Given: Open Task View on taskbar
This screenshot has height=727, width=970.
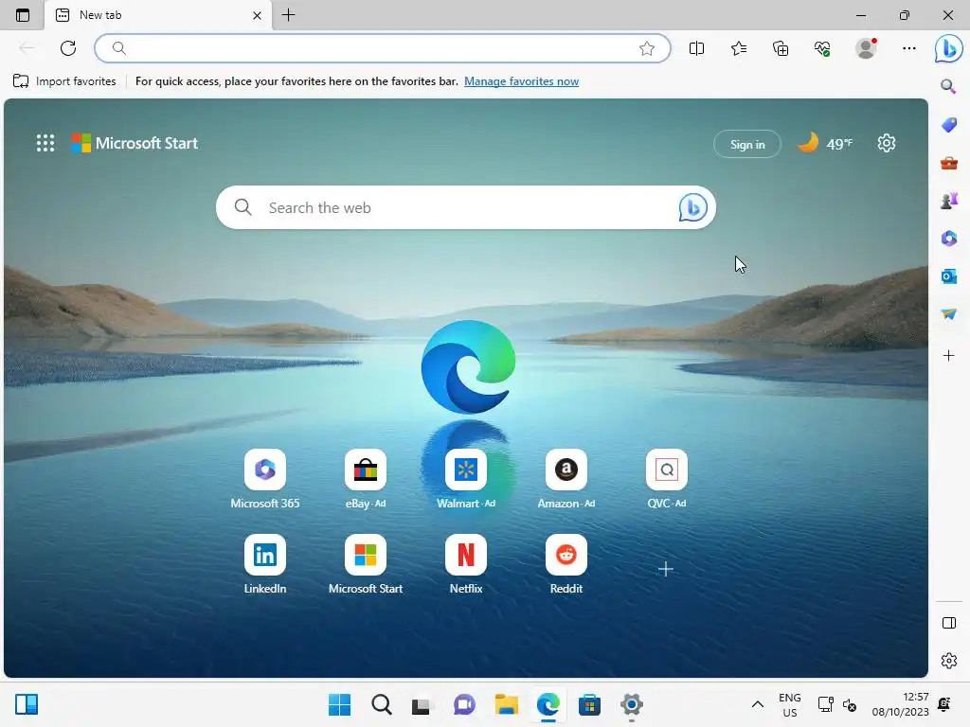Looking at the screenshot, I should (x=422, y=704).
